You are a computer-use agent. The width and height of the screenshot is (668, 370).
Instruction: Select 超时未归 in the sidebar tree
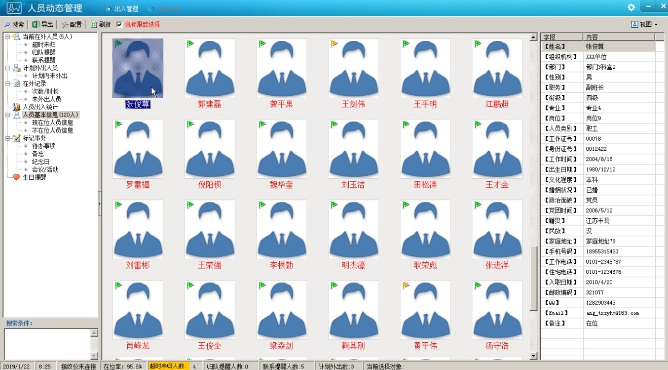44,45
